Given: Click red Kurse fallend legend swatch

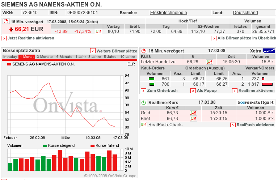Looking at the screenshot, I should (92, 146).
